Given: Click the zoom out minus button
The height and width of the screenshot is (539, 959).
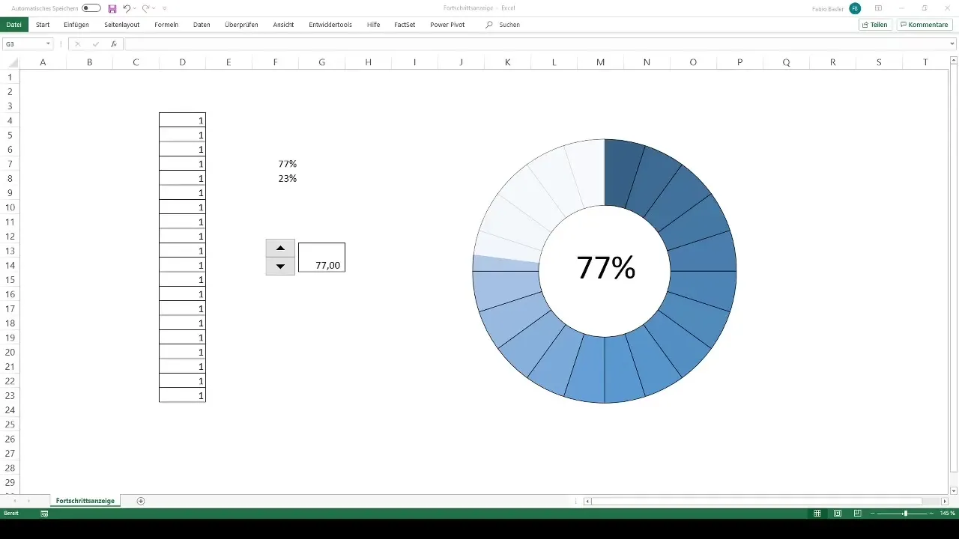Looking at the screenshot, I should point(872,514).
